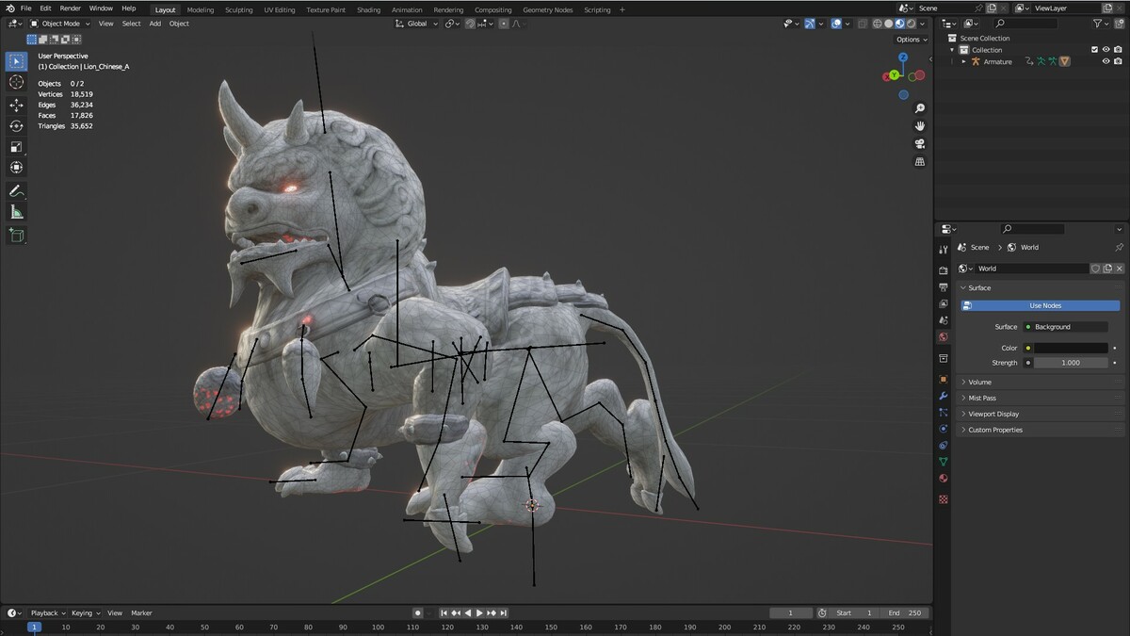Screen dimensions: 1130x636
Task: Activate the Transform tool
Action: coord(16,168)
